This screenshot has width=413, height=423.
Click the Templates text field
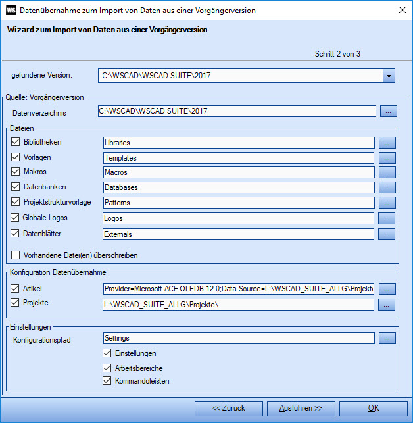239,158
